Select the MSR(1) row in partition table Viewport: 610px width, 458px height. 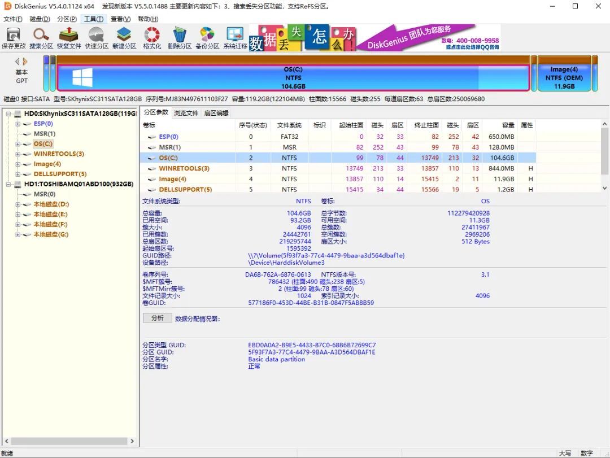[x=338, y=147]
